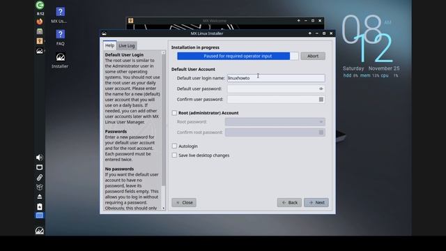This screenshot has width=446, height=251.
Task: Focus the Default user login name field
Action: click(276, 78)
